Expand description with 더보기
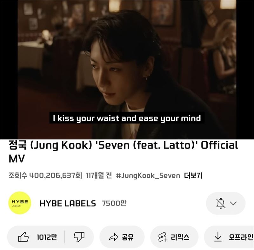Screen dimensions: 254x250 193,175
